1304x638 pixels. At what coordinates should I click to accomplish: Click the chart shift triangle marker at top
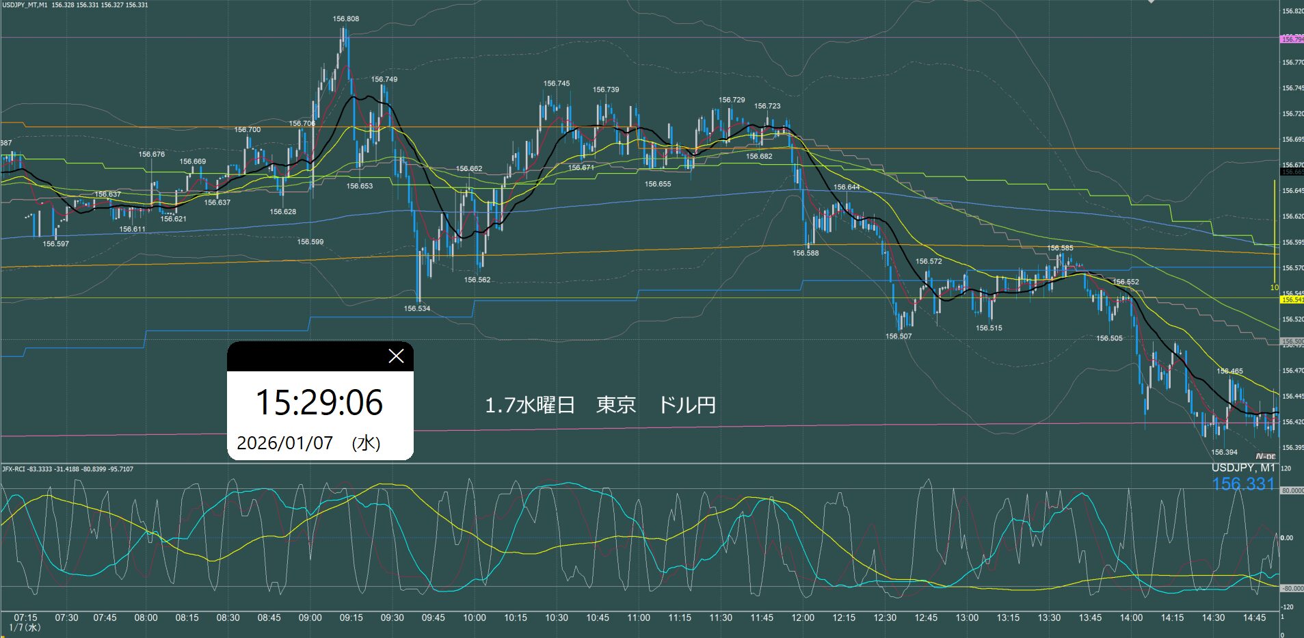point(1151,2)
